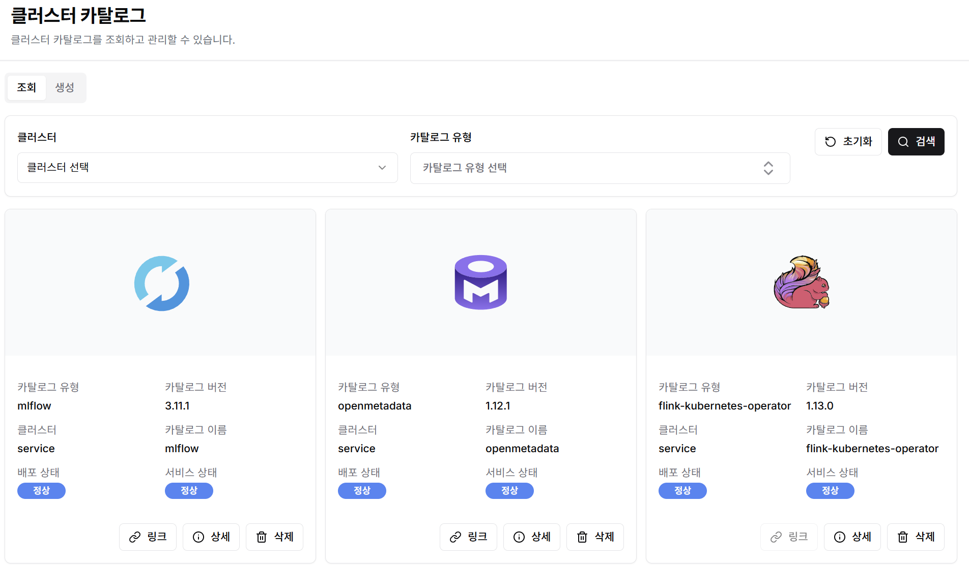Click 링크 button on openmetadata card
The height and width of the screenshot is (566, 969).
tap(468, 537)
